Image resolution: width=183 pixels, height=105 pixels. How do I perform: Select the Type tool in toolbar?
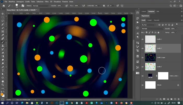tap(3, 71)
